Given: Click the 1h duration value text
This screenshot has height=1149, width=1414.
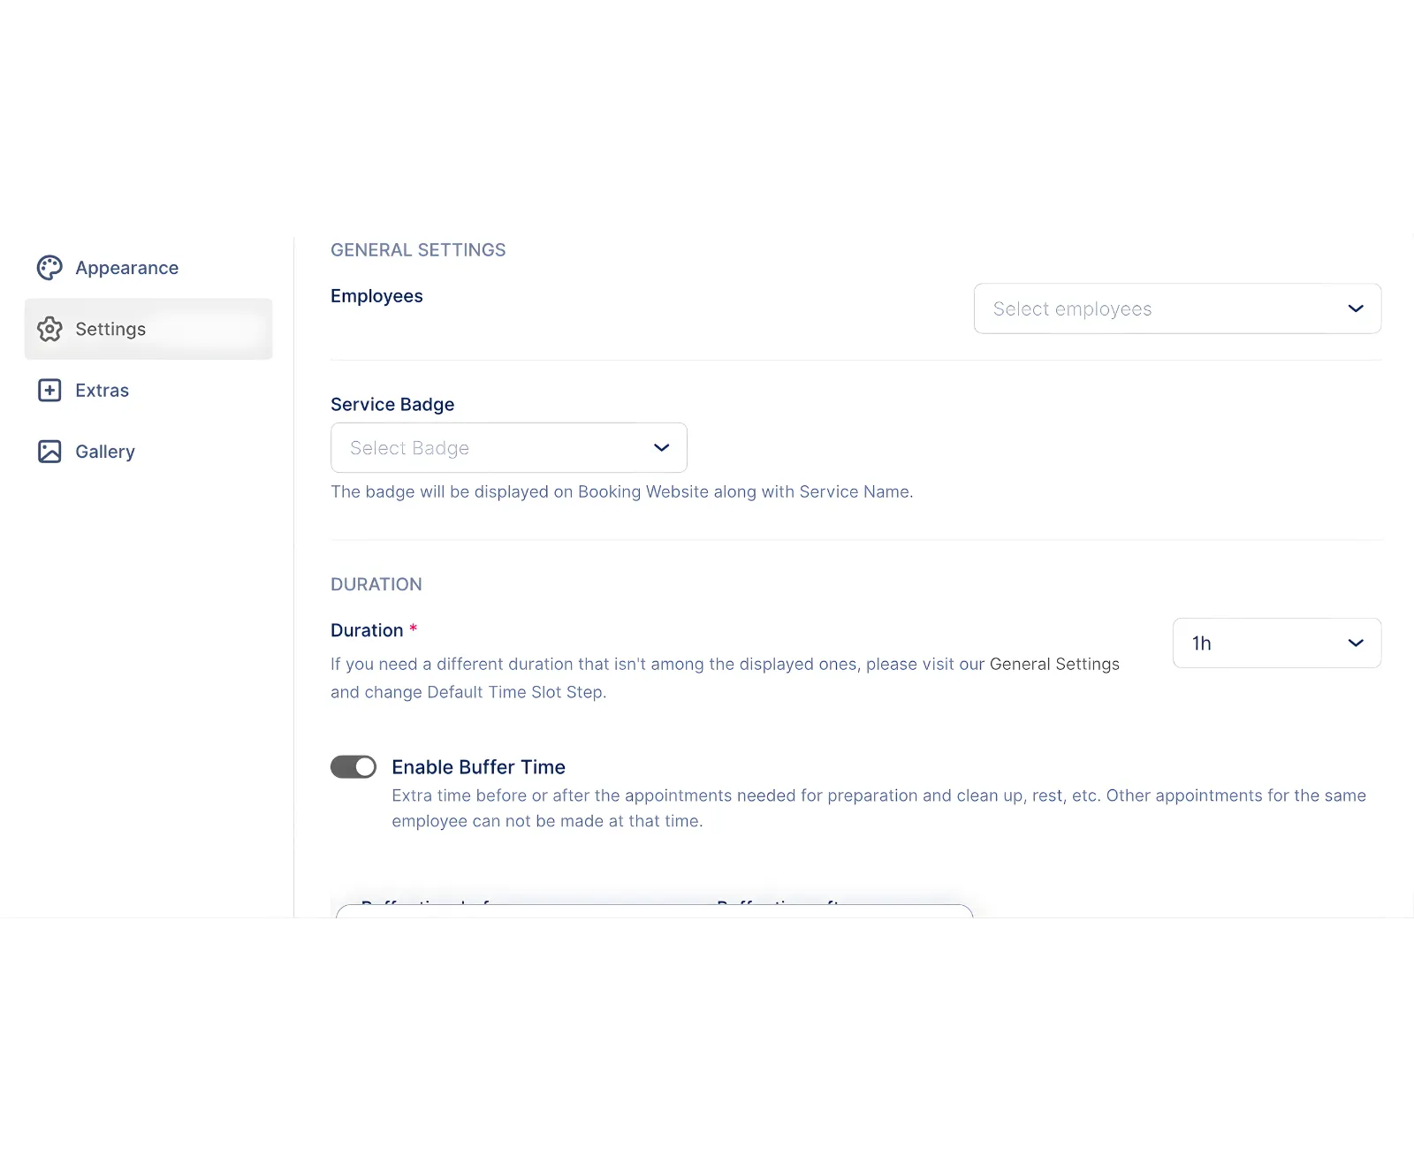Looking at the screenshot, I should pyautogui.click(x=1202, y=643).
